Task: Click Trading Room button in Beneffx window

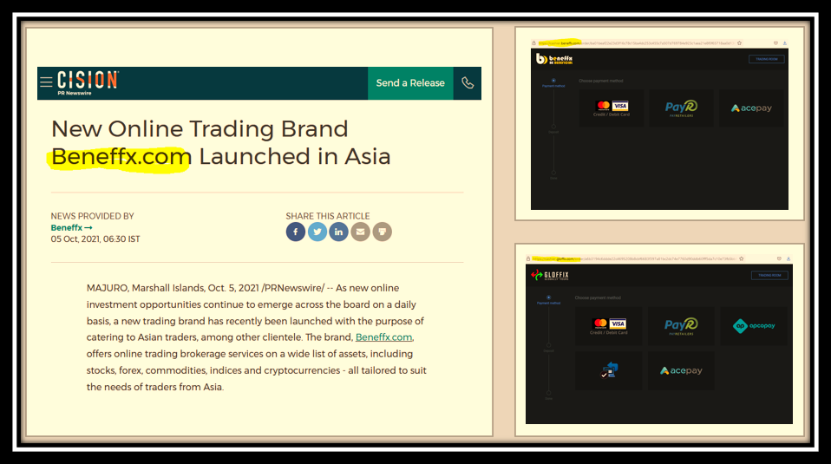Action: (766, 59)
